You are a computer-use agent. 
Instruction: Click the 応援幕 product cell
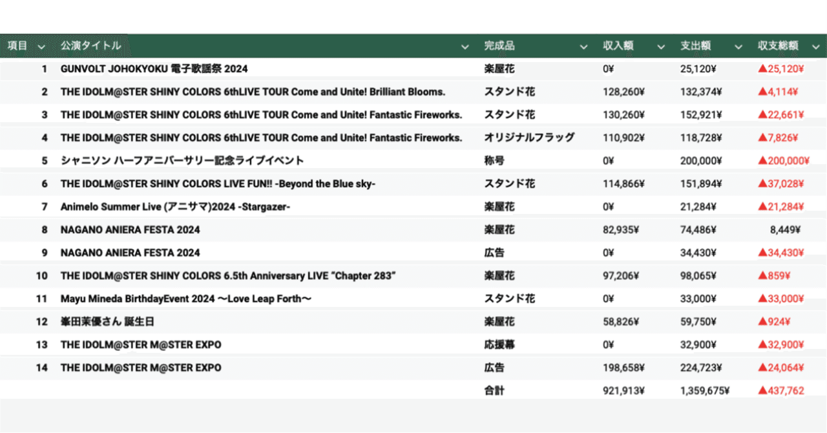click(x=500, y=344)
